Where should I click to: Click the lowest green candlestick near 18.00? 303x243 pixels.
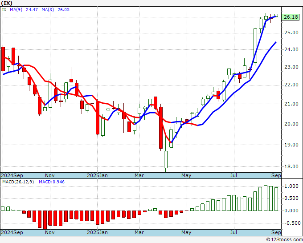click(166, 159)
